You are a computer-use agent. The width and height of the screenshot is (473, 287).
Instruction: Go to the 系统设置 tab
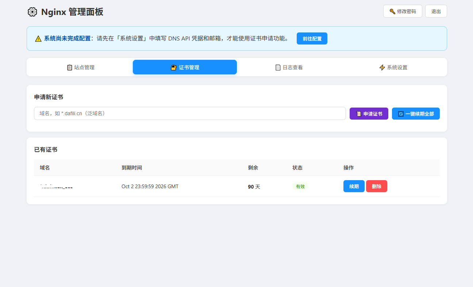pos(393,67)
